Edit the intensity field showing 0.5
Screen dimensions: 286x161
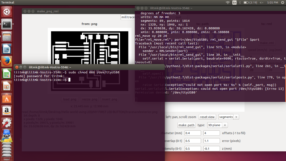click(x=193, y=149)
